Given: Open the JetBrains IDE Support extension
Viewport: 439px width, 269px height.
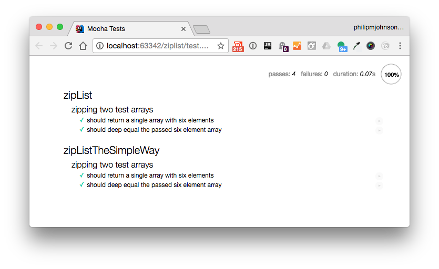Looking at the screenshot, I should pyautogui.click(x=268, y=46).
